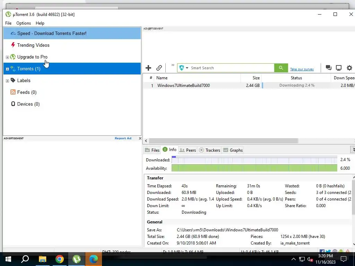
Task: Open the notification center icon
Action: 344,259
